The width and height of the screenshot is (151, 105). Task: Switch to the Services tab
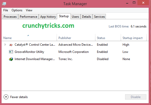tap(99, 17)
